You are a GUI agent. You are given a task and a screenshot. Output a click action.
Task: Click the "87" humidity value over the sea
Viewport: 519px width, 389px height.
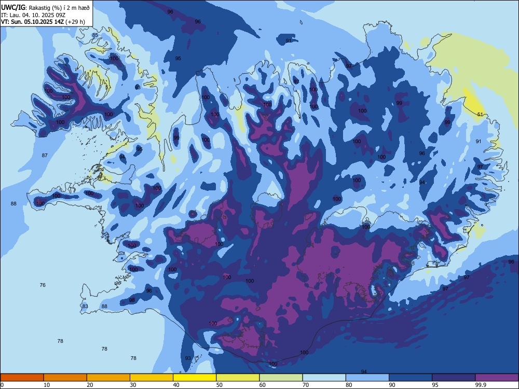45,155
